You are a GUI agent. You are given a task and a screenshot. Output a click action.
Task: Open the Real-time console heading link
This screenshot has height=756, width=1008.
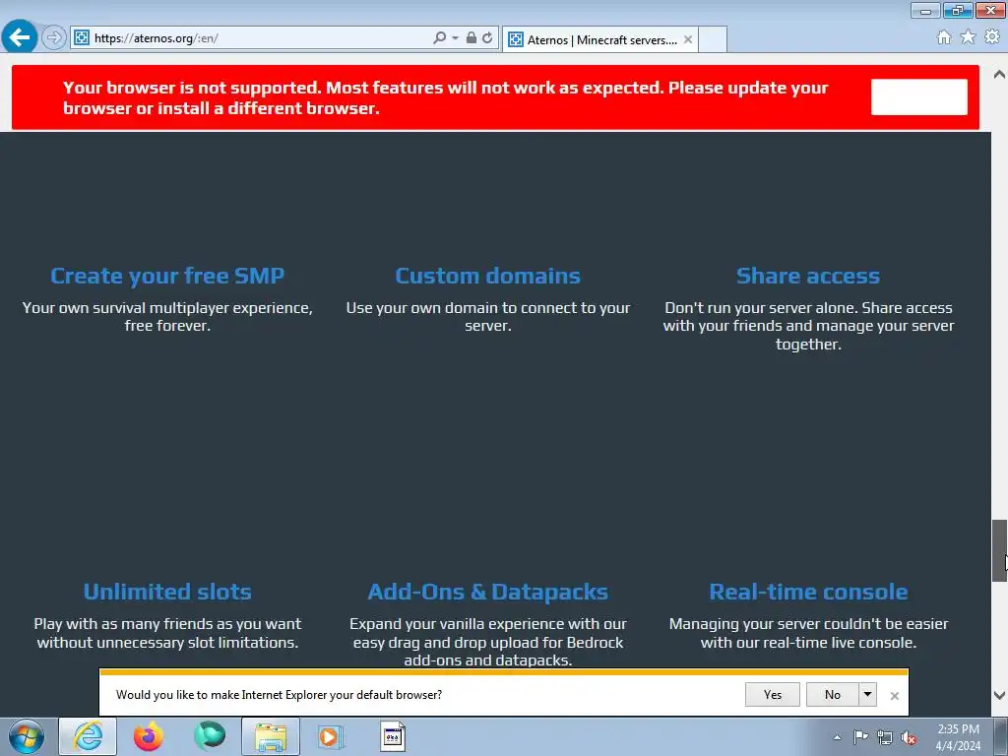808,592
